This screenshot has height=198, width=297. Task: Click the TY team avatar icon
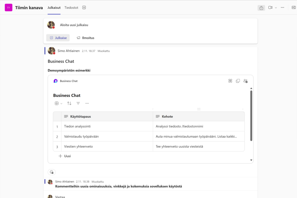(x=8, y=8)
